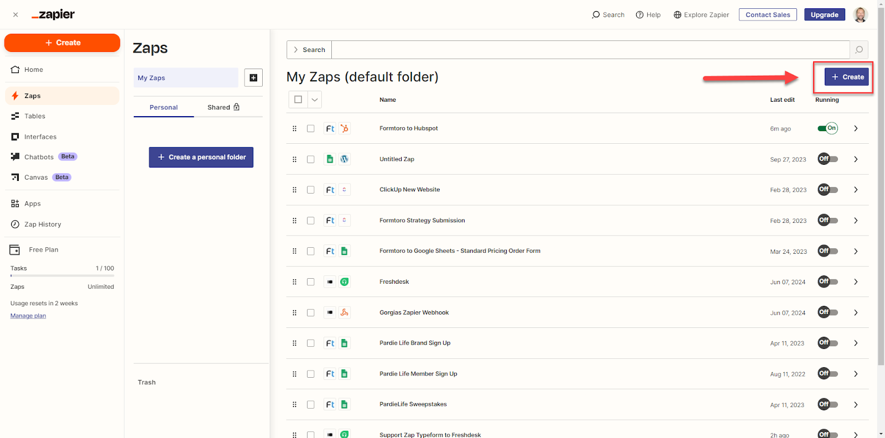Click the Tasks usage progress bar
The width and height of the screenshot is (885, 438).
[x=62, y=275]
